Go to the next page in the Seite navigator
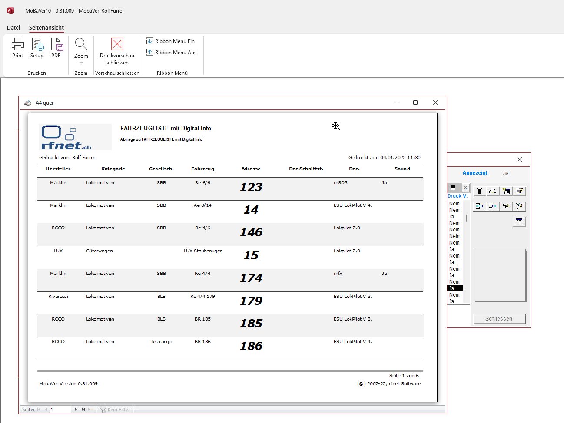Screen dimensions: 564x423 tap(76, 410)
